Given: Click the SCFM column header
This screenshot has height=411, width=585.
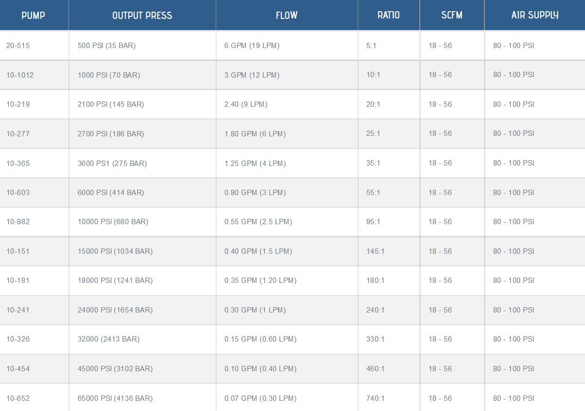Looking at the screenshot, I should pyautogui.click(x=452, y=16).
